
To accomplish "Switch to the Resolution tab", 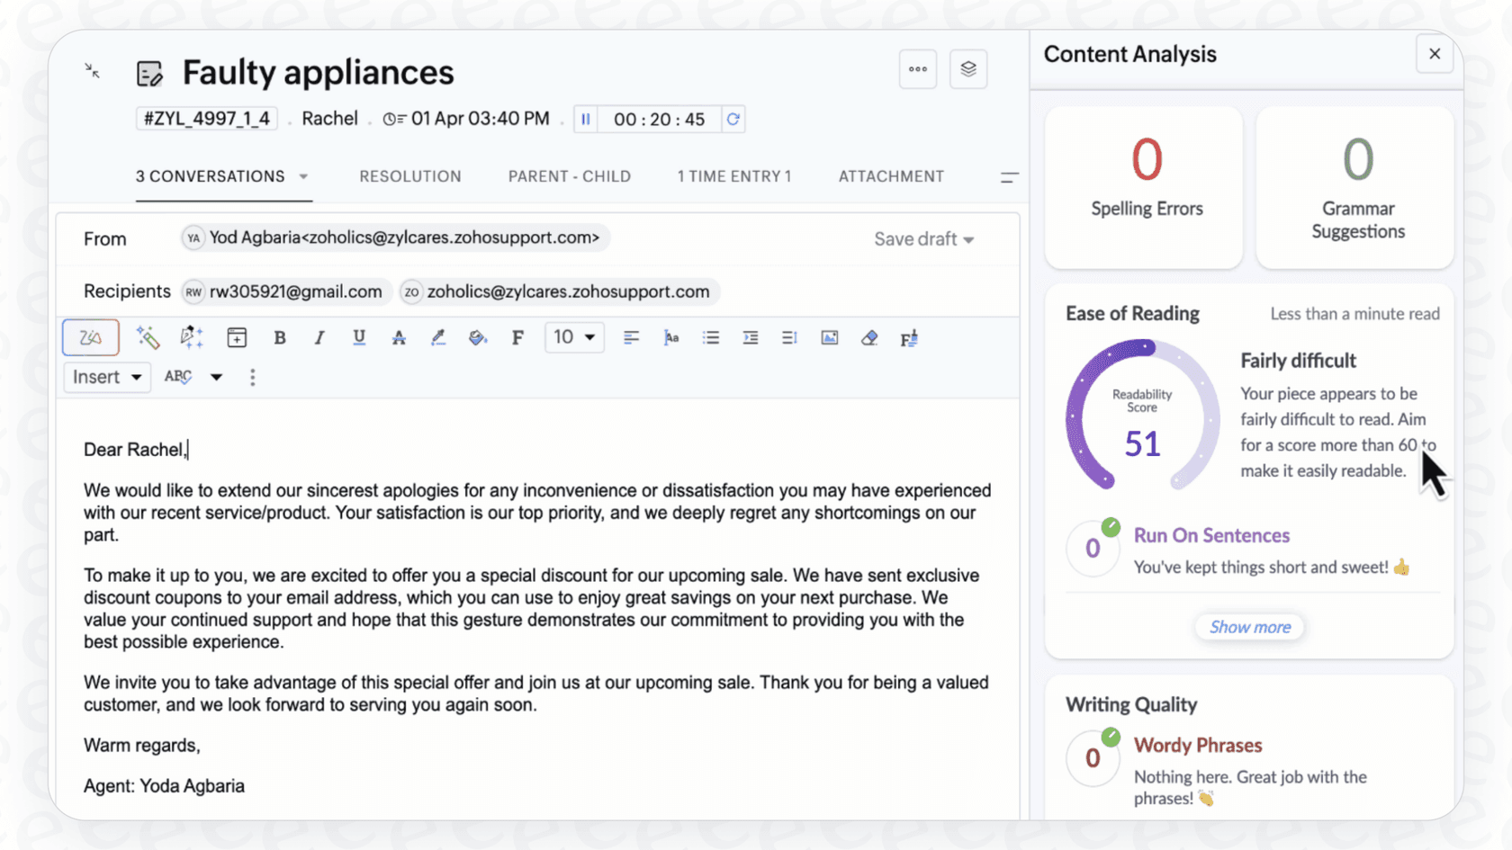I will coord(410,176).
